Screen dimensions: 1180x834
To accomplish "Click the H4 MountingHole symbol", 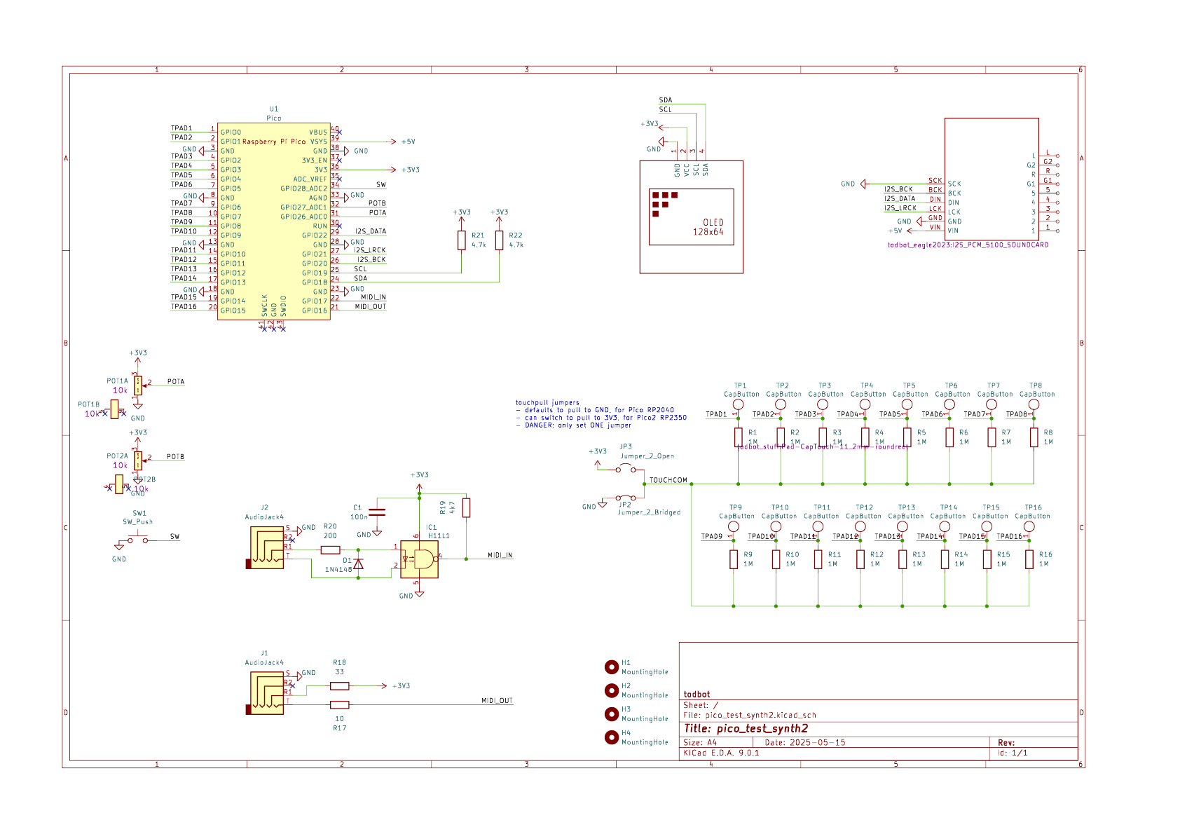I will pos(612,737).
